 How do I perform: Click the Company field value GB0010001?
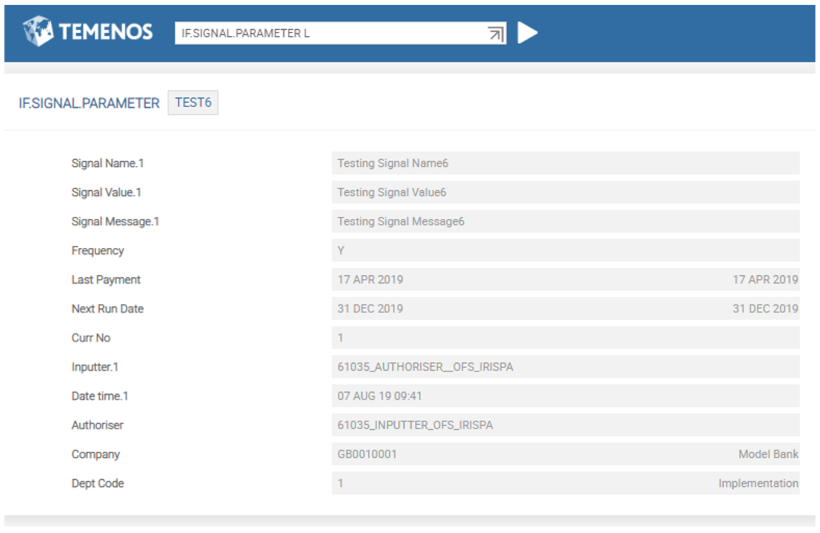(367, 454)
